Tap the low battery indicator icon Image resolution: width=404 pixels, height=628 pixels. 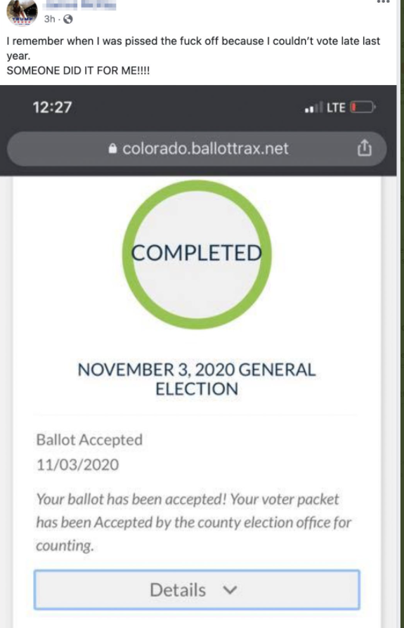(363, 107)
